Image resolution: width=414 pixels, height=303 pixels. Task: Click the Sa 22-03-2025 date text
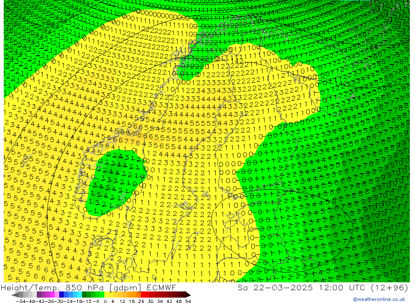[275, 287]
